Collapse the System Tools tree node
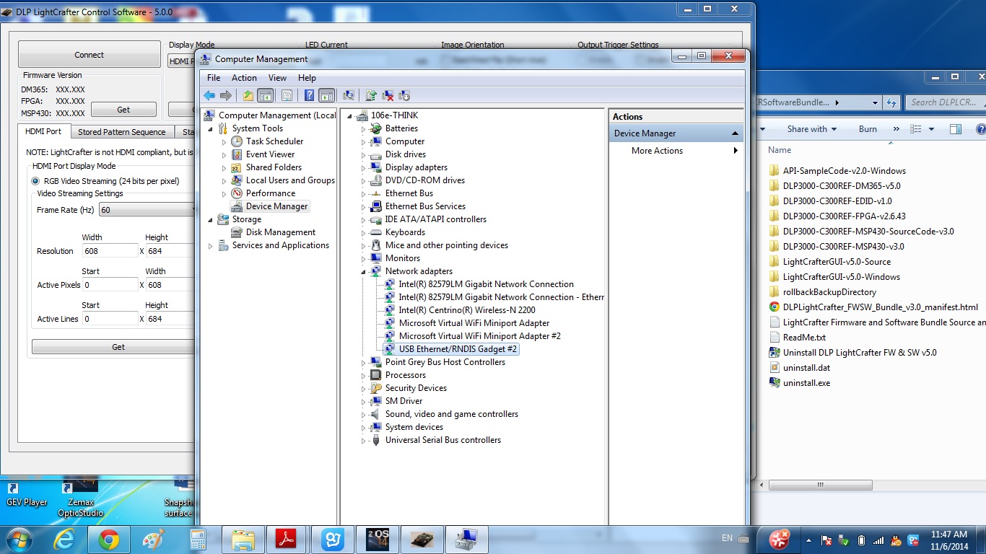The height and width of the screenshot is (554, 986). pos(211,128)
